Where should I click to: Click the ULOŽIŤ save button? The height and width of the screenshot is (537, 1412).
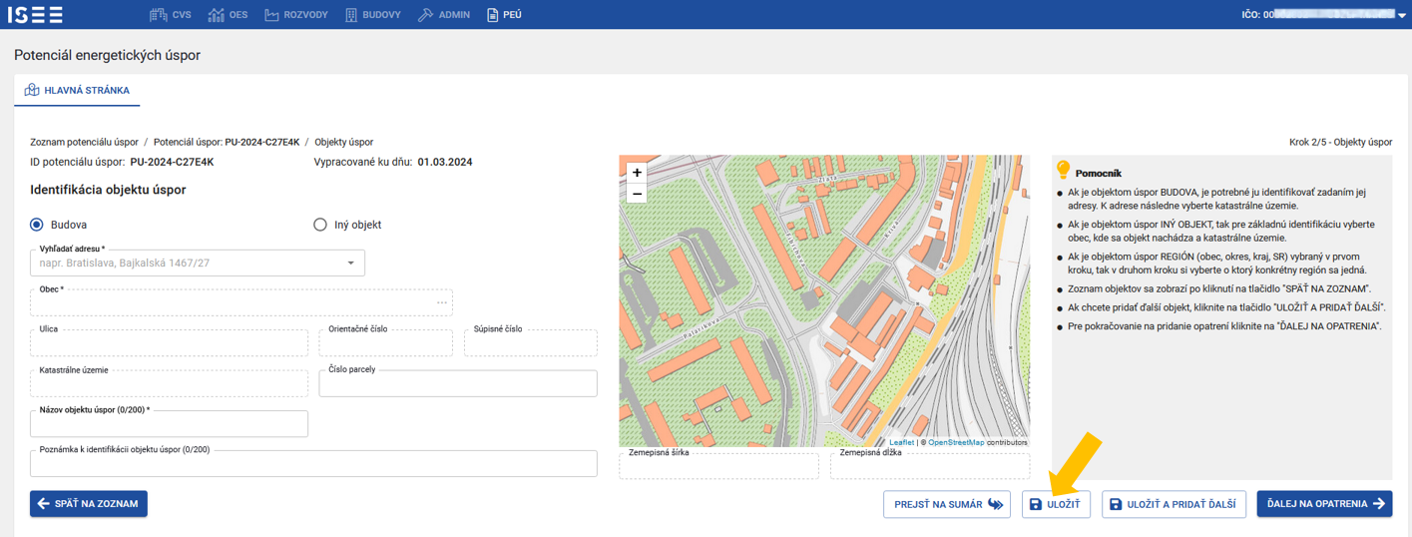[1056, 504]
